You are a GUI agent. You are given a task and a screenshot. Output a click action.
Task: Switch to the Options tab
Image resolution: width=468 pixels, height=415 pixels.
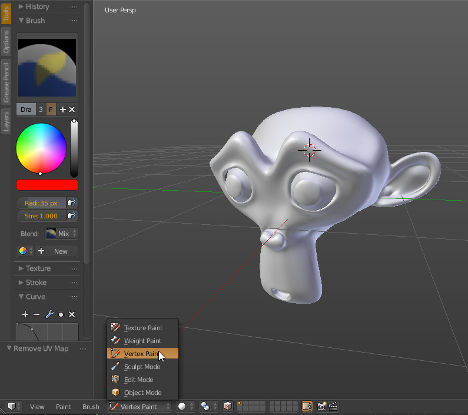tap(6, 42)
